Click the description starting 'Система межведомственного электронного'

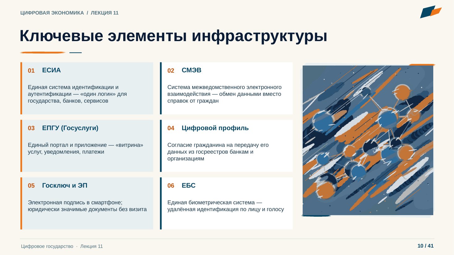pyautogui.click(x=224, y=94)
